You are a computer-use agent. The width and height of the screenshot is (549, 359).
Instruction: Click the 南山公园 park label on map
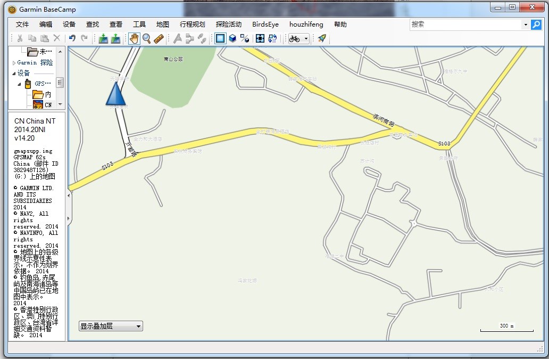(173, 59)
